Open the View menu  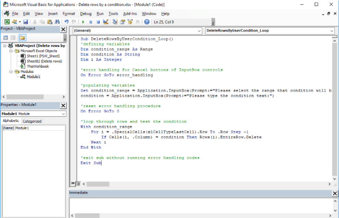click(39, 14)
